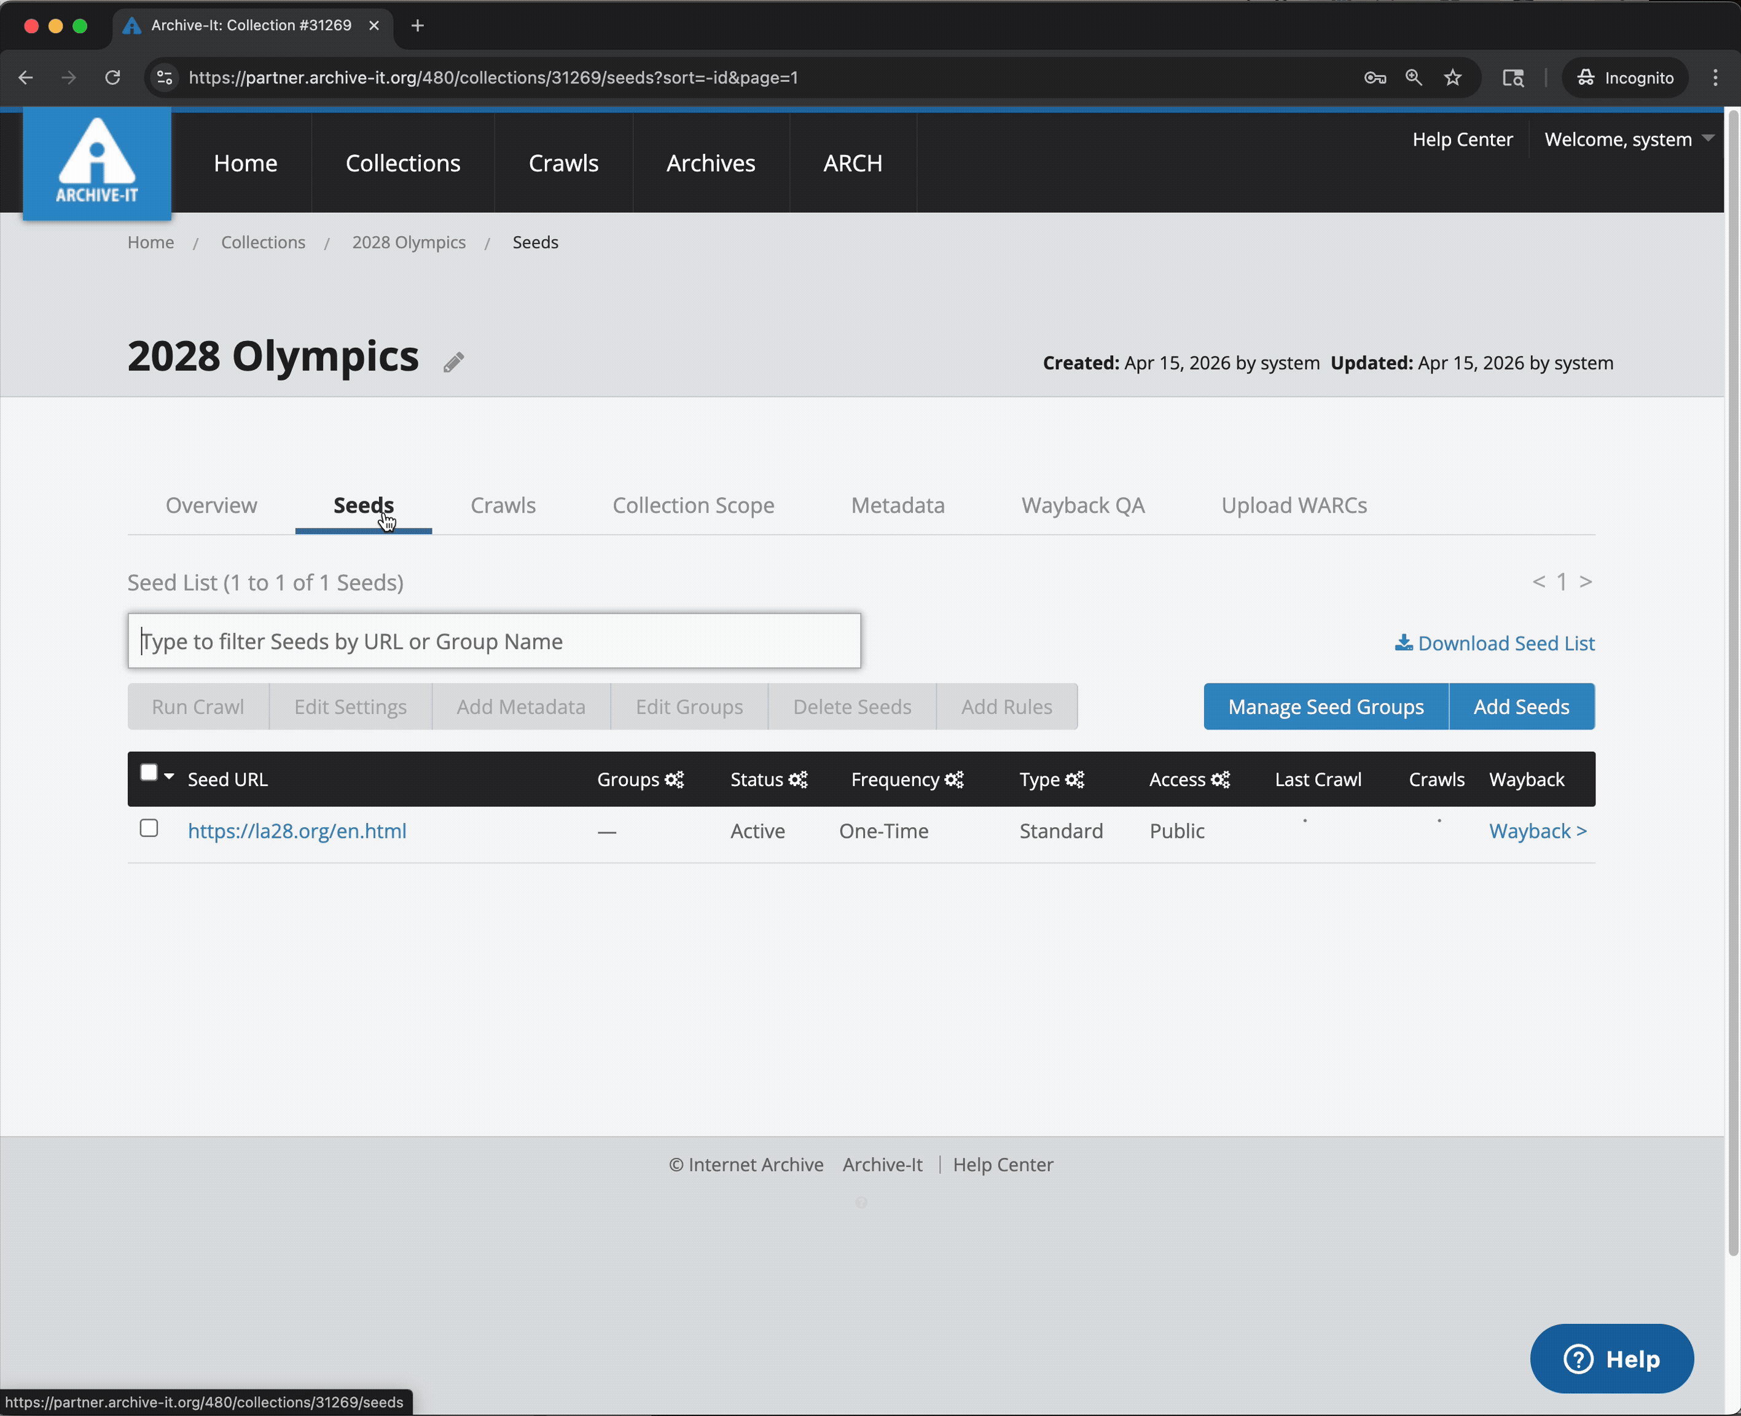1741x1416 pixels.
Task: Expand Welcome, system user menu
Action: coord(1629,140)
